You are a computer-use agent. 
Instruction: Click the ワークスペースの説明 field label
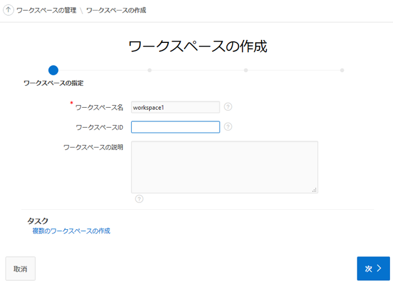point(93,148)
